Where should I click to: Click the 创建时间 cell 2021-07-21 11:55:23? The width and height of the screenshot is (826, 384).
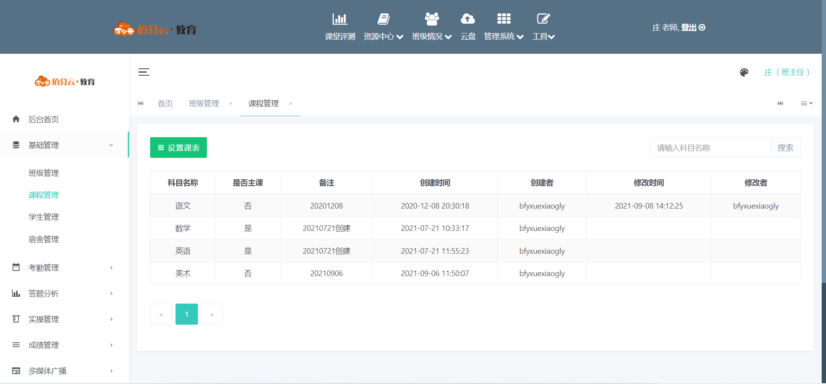tap(435, 251)
